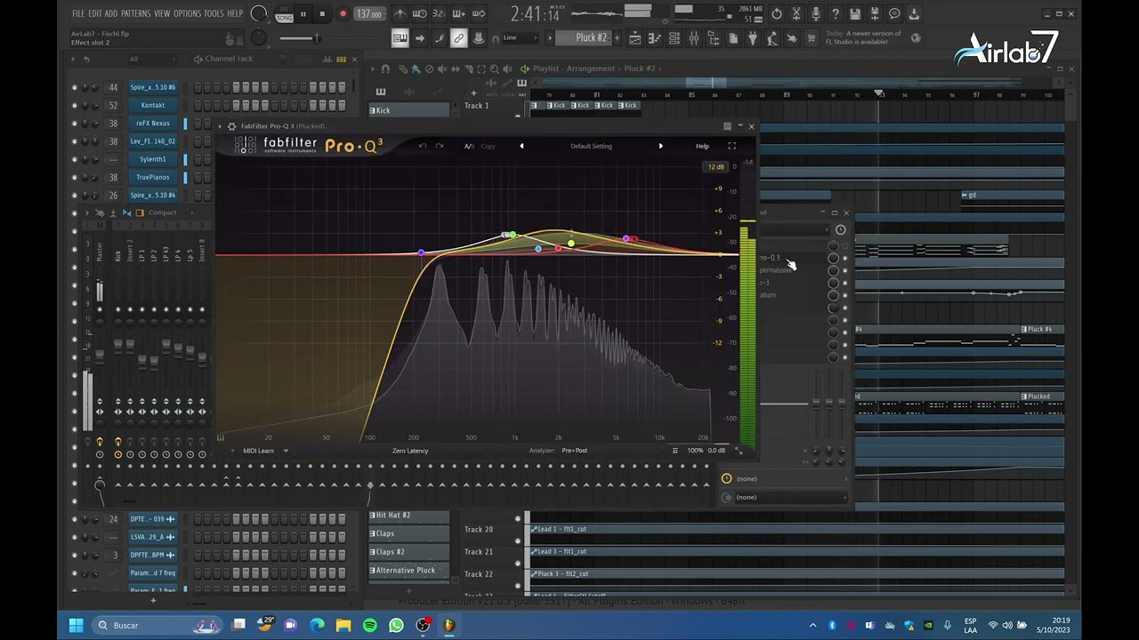This screenshot has width=1139, height=640.
Task: Toggle Pro-Q 3 full screen mode
Action: [x=731, y=146]
